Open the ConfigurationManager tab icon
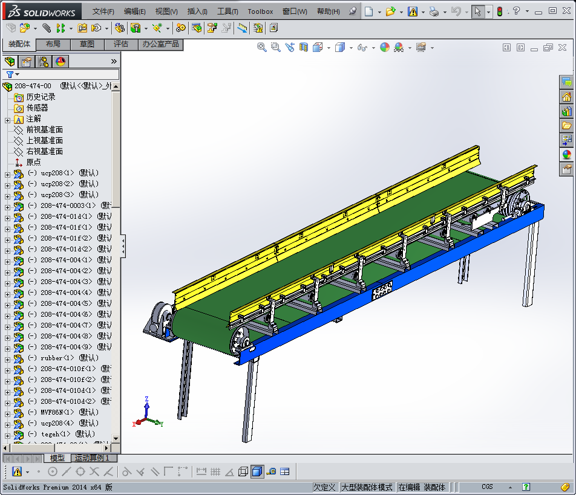Viewport: 576px width, 495px height. click(x=44, y=61)
